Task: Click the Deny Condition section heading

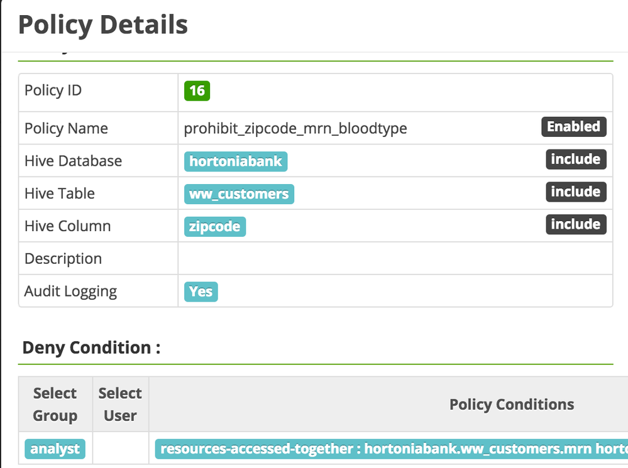Action: click(91, 347)
